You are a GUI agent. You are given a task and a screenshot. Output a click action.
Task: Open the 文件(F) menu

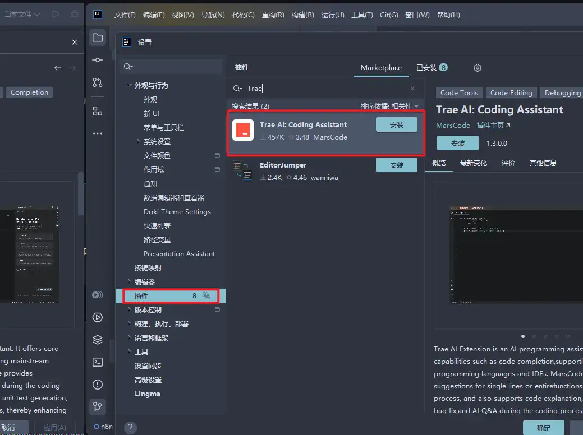point(125,15)
